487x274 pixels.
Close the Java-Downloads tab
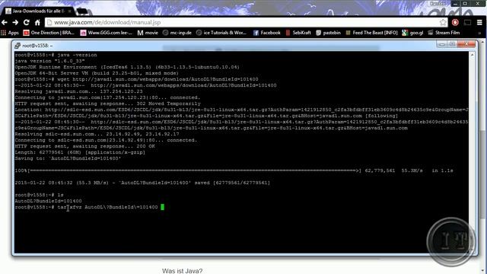coord(69,11)
